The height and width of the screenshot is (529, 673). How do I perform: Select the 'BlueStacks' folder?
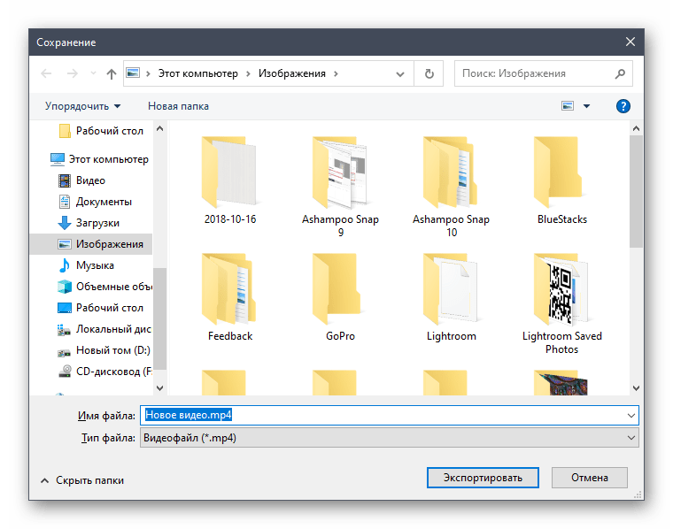tap(561, 180)
